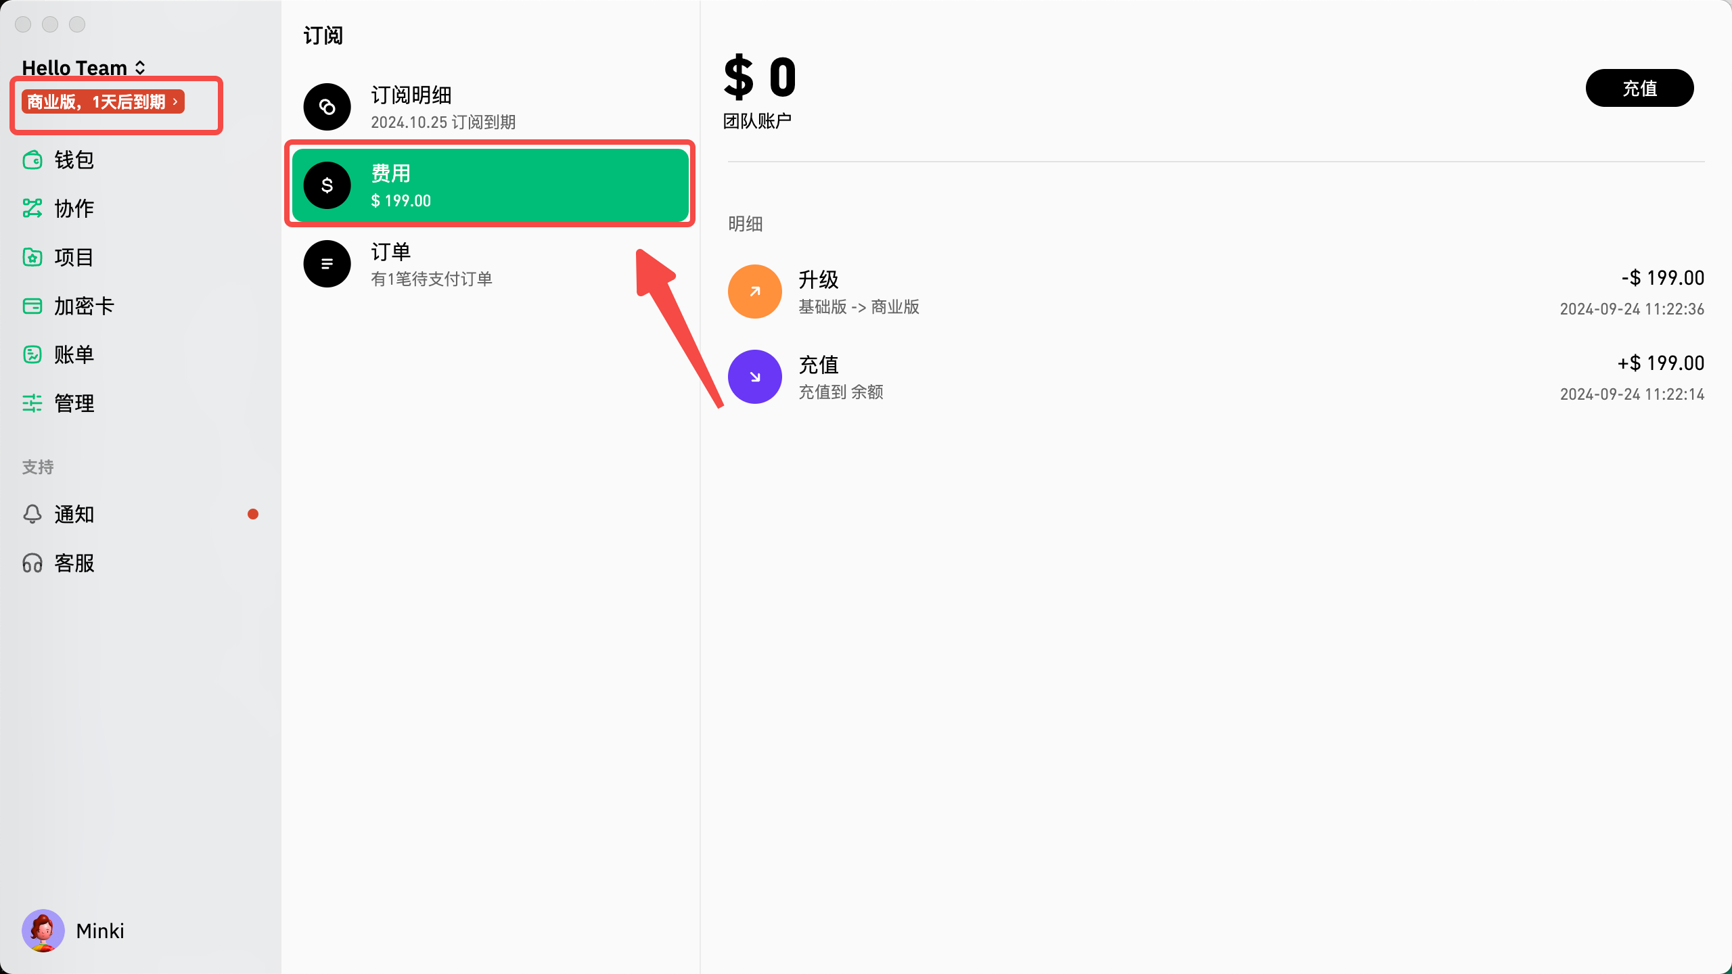This screenshot has width=1732, height=974.
Task: Select the 项目 folder icon
Action: (x=32, y=257)
